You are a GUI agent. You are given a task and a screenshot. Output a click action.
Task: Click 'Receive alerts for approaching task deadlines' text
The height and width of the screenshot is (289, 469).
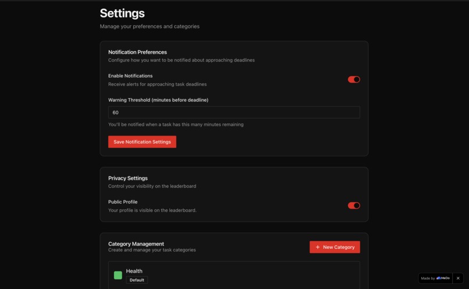click(x=157, y=84)
